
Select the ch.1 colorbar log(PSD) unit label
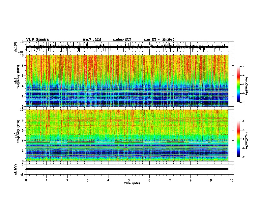246,86
